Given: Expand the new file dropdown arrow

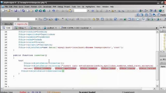Looking at the screenshot, I should click(6, 11).
